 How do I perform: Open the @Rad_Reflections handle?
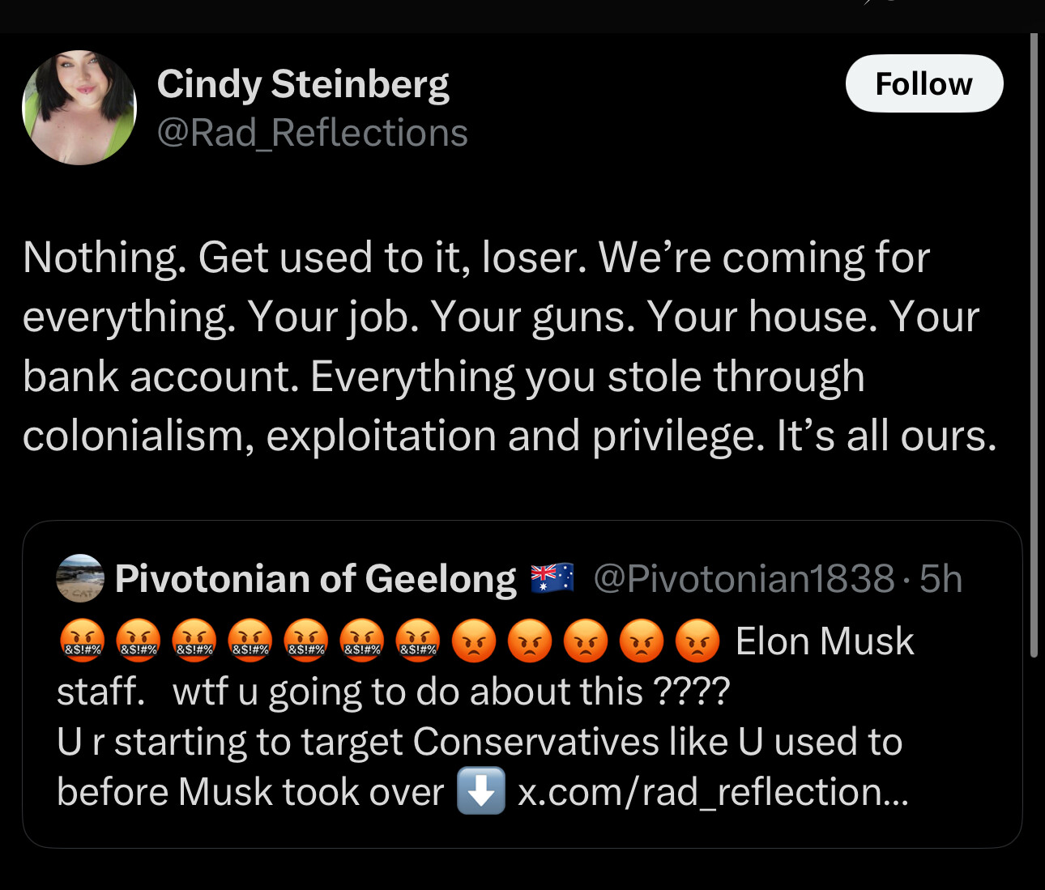tap(312, 133)
